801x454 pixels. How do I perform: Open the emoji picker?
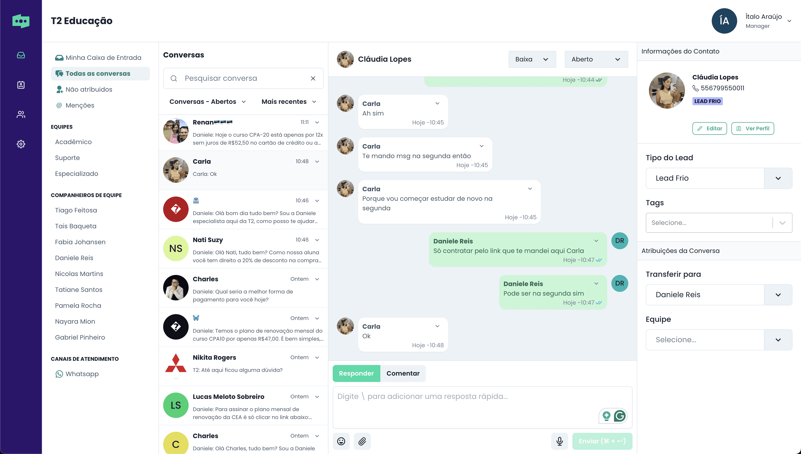[x=341, y=441]
